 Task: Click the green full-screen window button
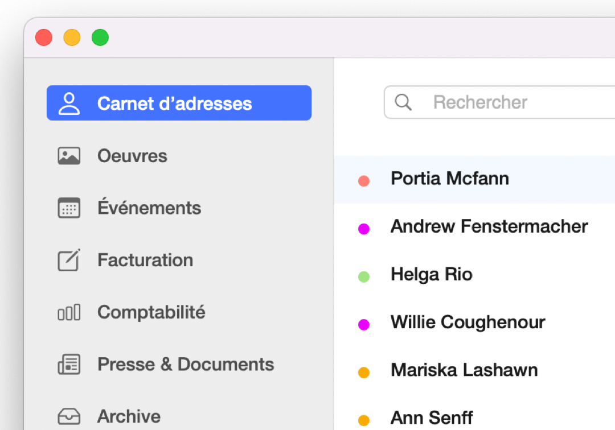pyautogui.click(x=100, y=38)
